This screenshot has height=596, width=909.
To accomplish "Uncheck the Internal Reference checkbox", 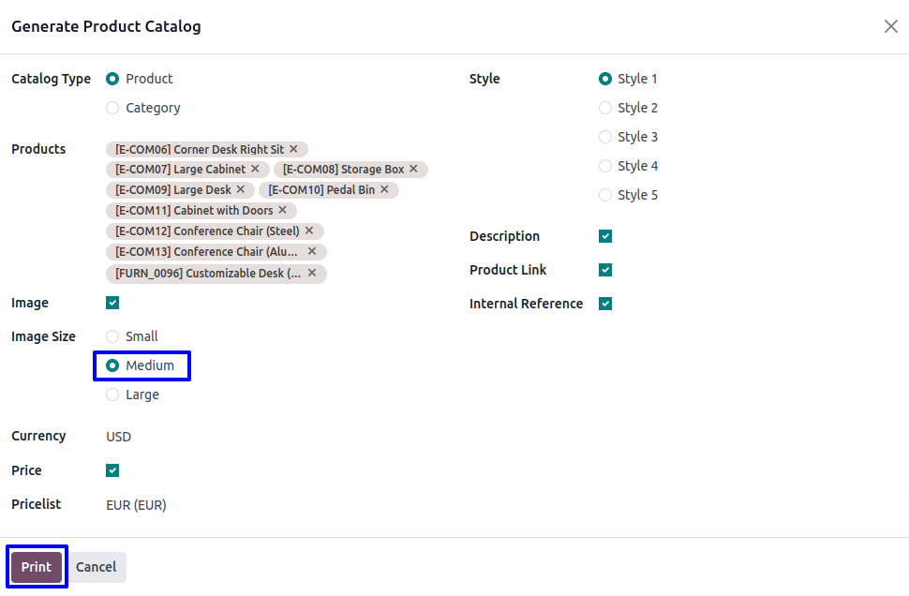I will [x=605, y=304].
